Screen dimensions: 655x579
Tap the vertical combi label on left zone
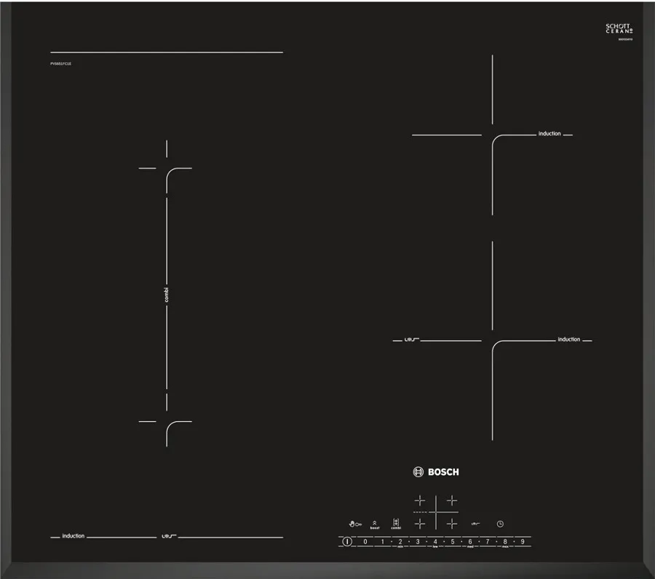point(167,295)
